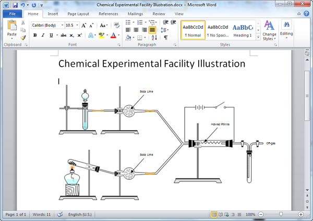This screenshot has width=313, height=221.
Task: Click the Words: 11 count in status bar
Action: tap(42, 214)
